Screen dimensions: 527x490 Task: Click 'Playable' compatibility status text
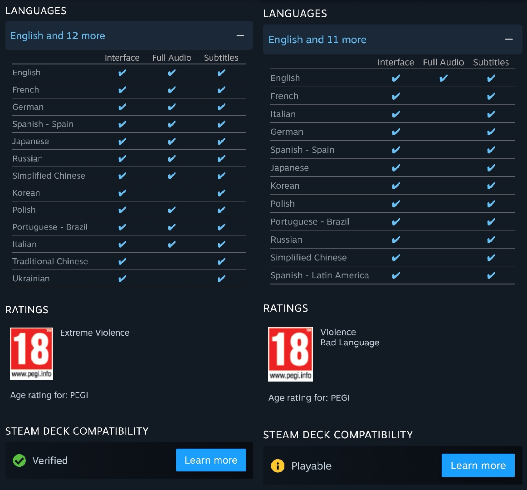[x=311, y=466]
